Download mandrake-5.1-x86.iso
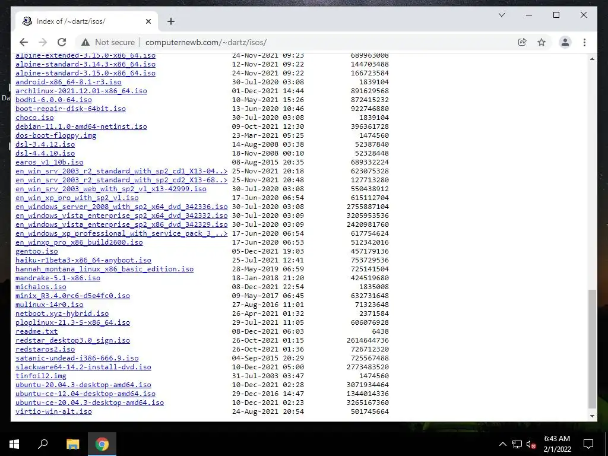 click(58, 278)
